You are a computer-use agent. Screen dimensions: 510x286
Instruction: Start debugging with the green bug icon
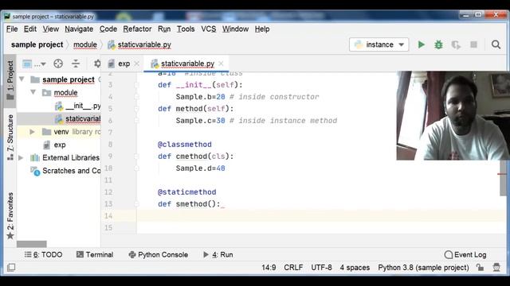pos(438,44)
